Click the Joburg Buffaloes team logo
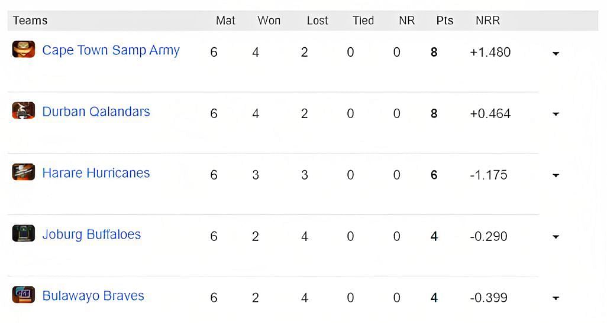607x323 pixels. click(x=24, y=233)
